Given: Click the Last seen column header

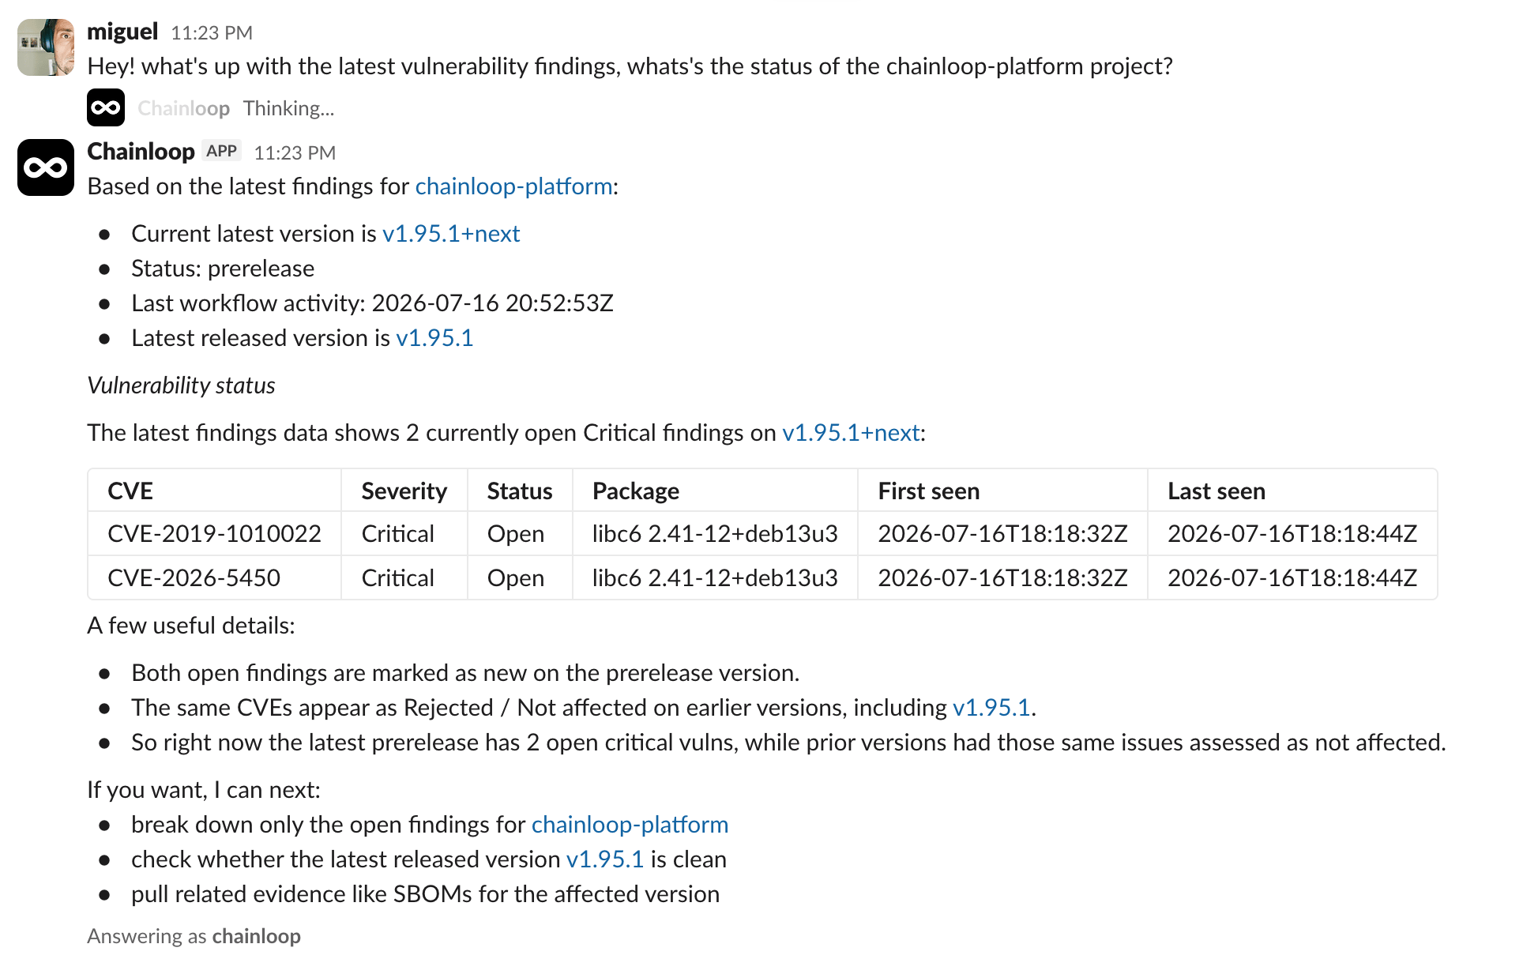Looking at the screenshot, I should [1292, 491].
